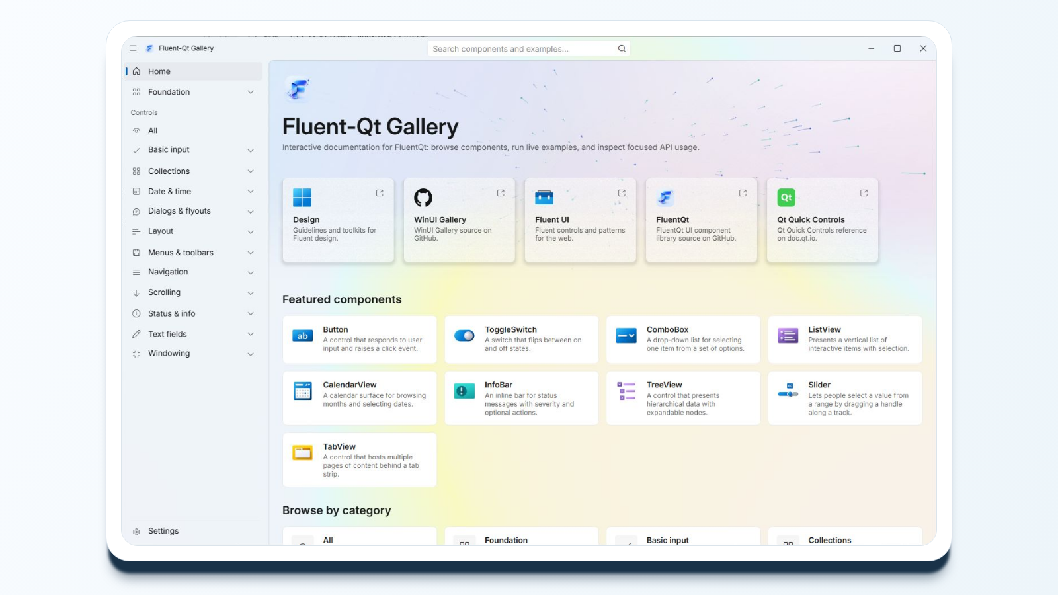Open the WinUI Gallery link card title
Viewport: 1058px width, 595px height.
[440, 219]
